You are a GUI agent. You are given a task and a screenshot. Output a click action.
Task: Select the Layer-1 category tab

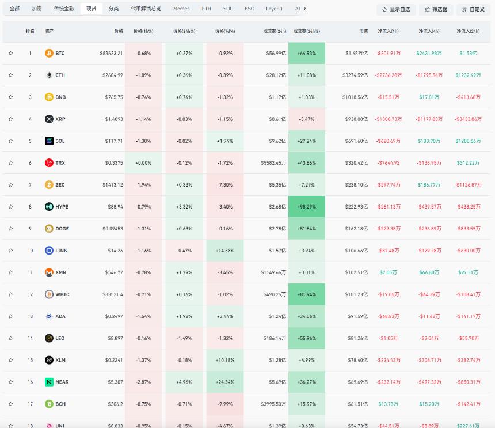click(x=274, y=9)
